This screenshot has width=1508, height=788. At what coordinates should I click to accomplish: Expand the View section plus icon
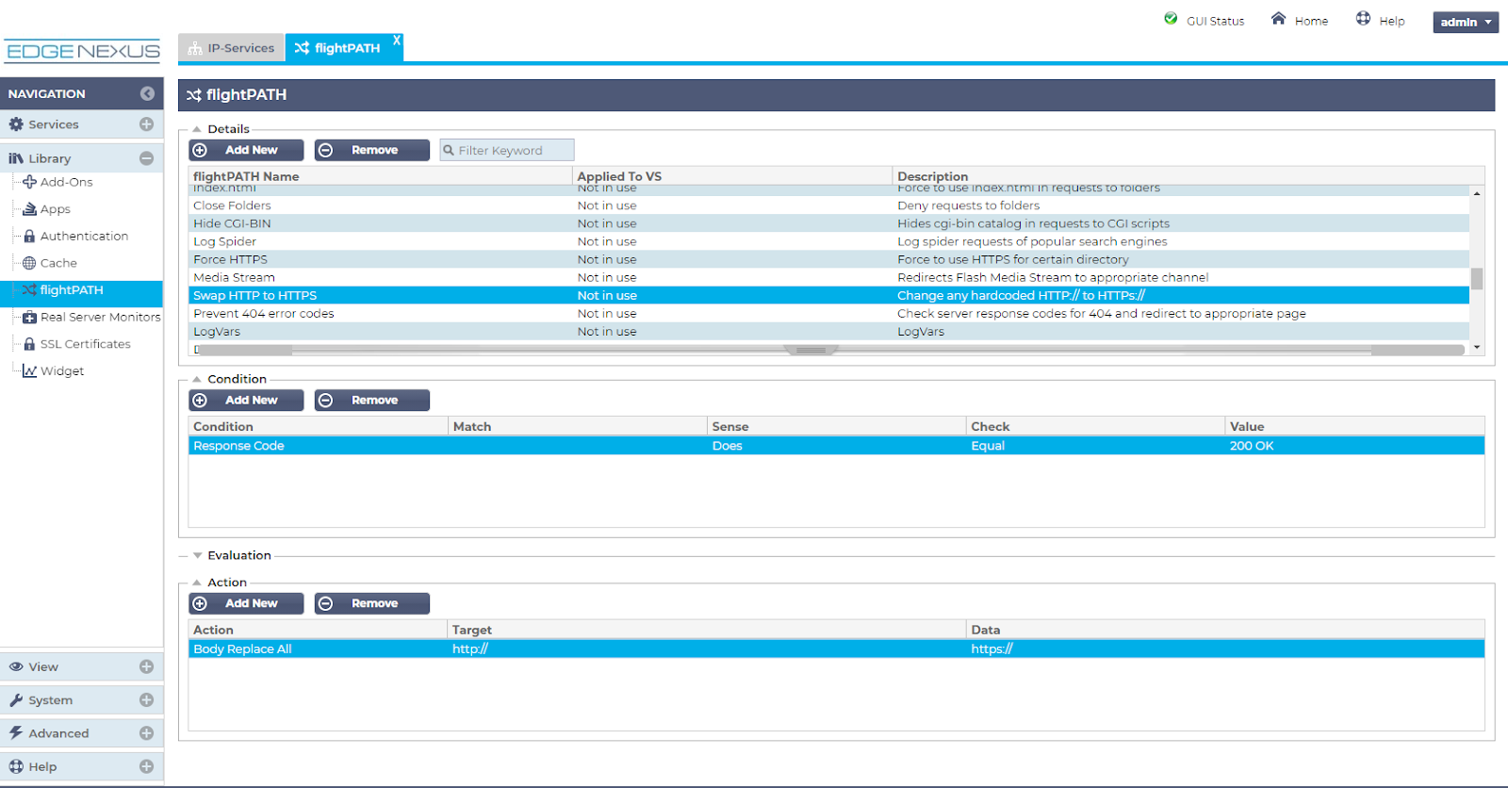coord(146,666)
